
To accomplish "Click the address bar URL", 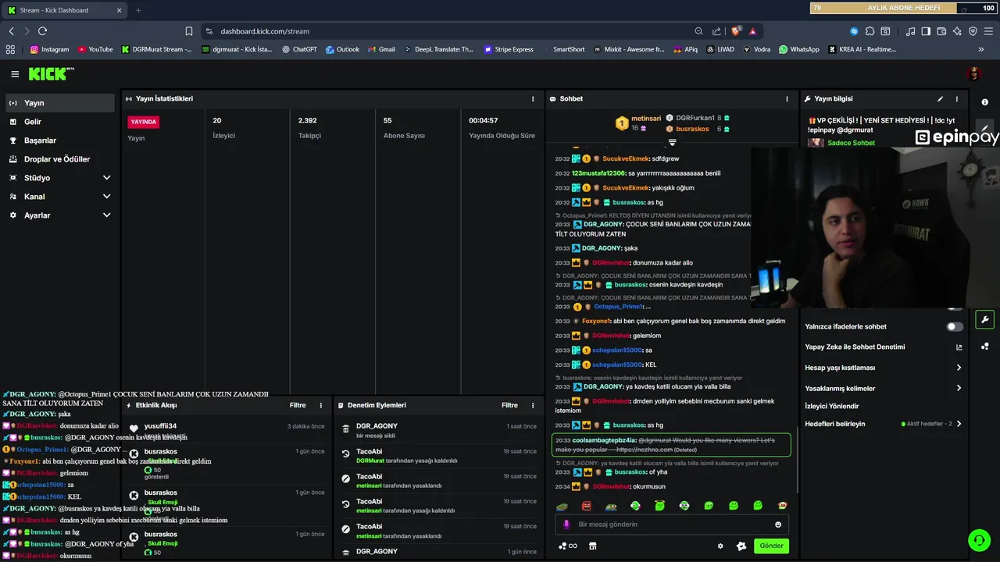I will (265, 31).
